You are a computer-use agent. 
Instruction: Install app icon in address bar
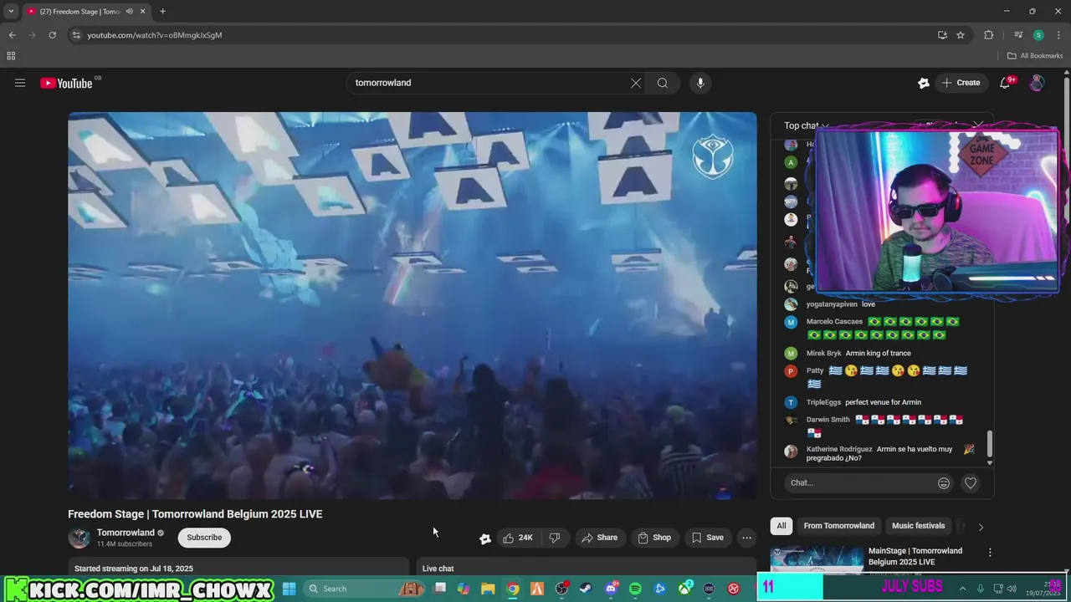942,35
